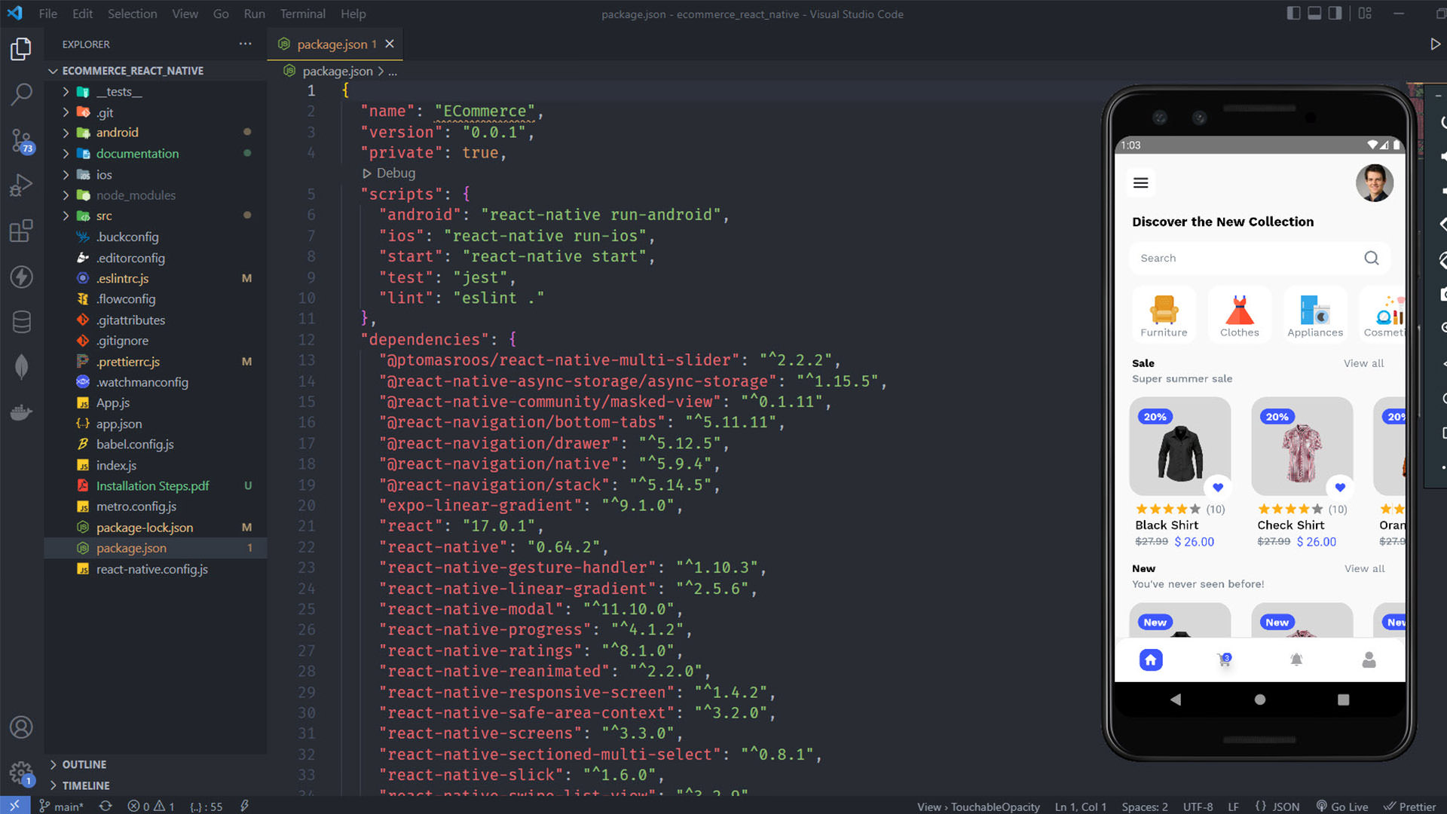
Task: Tap the Furniture category card
Action: pyautogui.click(x=1164, y=314)
